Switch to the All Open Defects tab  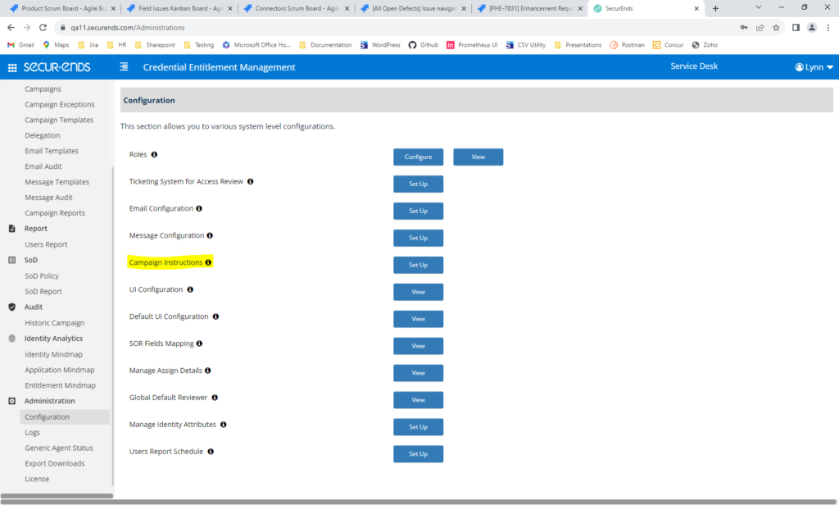coord(414,8)
